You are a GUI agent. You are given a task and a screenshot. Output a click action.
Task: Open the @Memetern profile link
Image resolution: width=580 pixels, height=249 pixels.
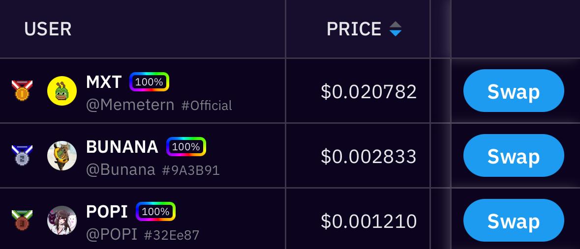130,105
